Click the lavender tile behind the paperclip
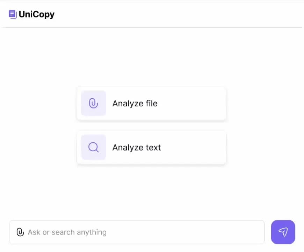This screenshot has width=304, height=252. pyautogui.click(x=94, y=103)
